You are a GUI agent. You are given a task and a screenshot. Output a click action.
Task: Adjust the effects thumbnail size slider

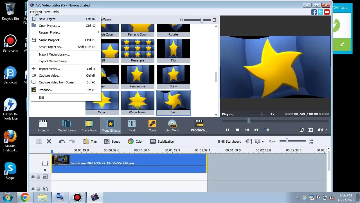[x=202, y=20]
